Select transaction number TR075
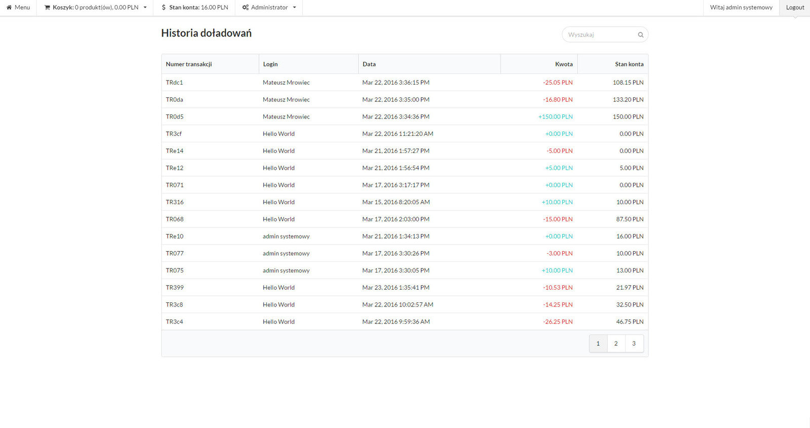 175,270
